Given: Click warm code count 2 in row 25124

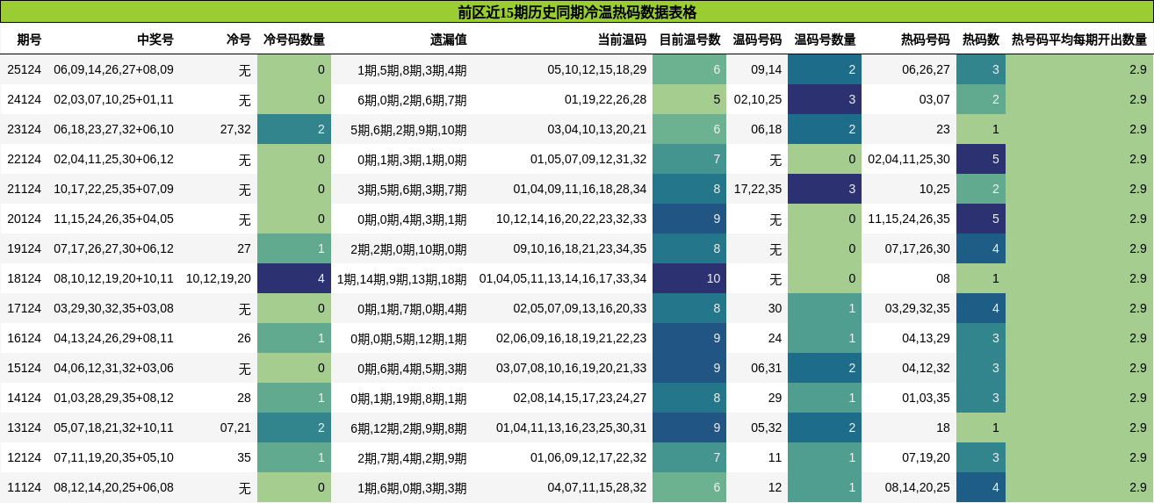Looking at the screenshot, I should 825,69.
